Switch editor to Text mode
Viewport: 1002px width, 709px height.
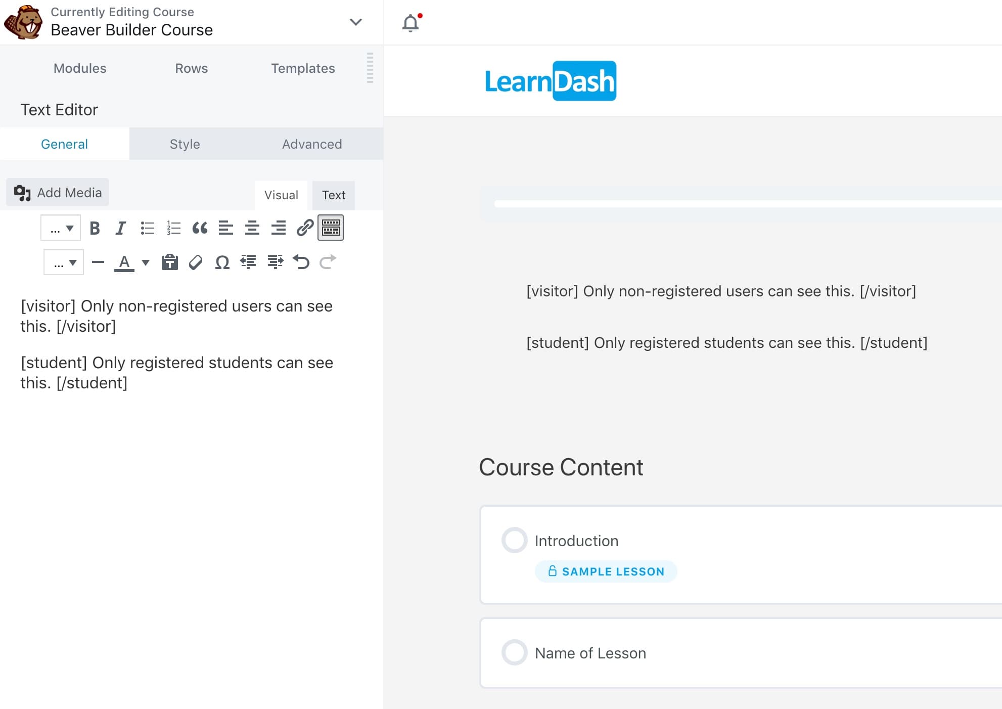coord(334,195)
